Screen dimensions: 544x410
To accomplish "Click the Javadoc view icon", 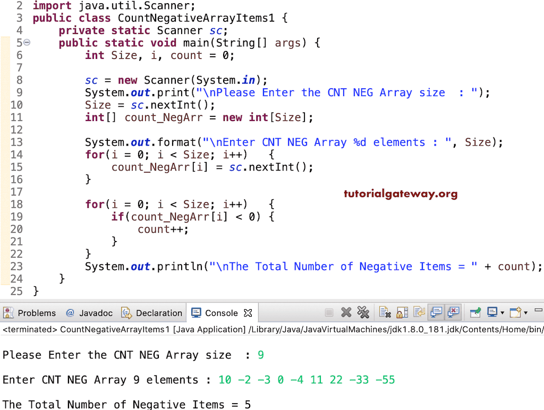I will pyautogui.click(x=69, y=313).
